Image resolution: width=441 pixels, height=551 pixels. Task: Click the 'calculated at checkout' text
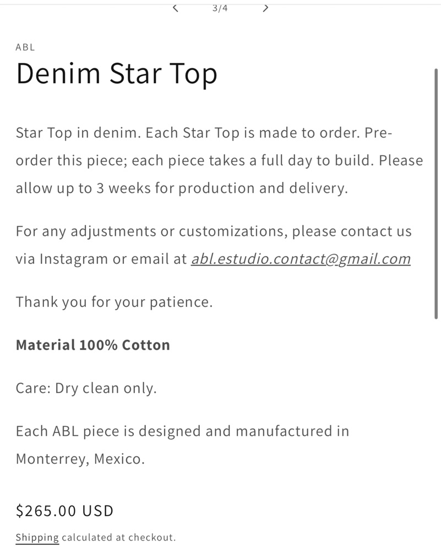pyautogui.click(x=118, y=537)
